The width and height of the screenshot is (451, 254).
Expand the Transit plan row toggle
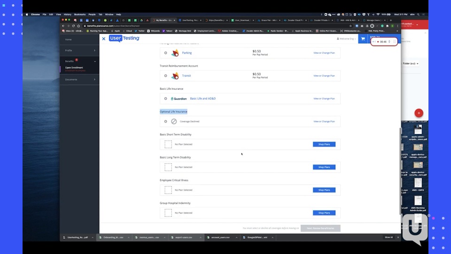tap(166, 75)
